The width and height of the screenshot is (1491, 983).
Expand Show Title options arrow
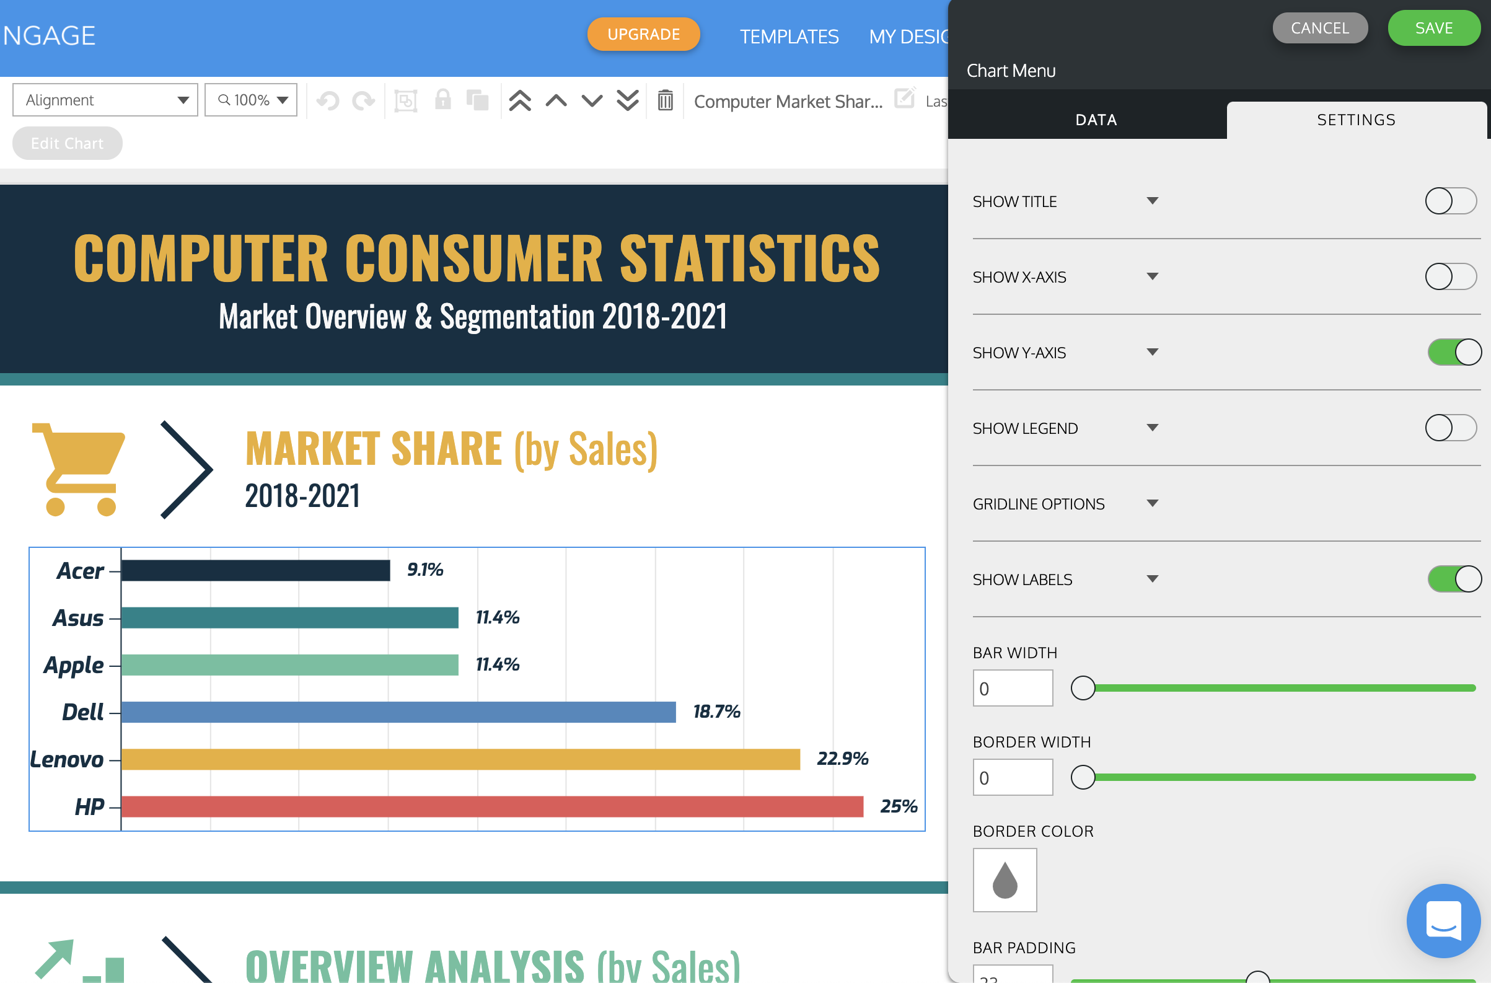click(1152, 201)
